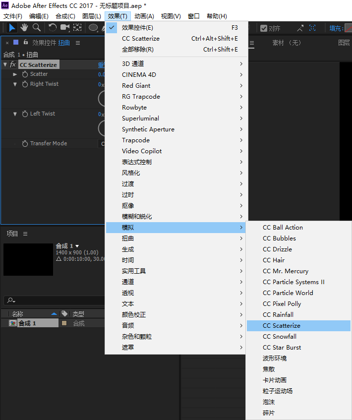
Task: Click the 填充 fill options link
Action: click(x=336, y=28)
